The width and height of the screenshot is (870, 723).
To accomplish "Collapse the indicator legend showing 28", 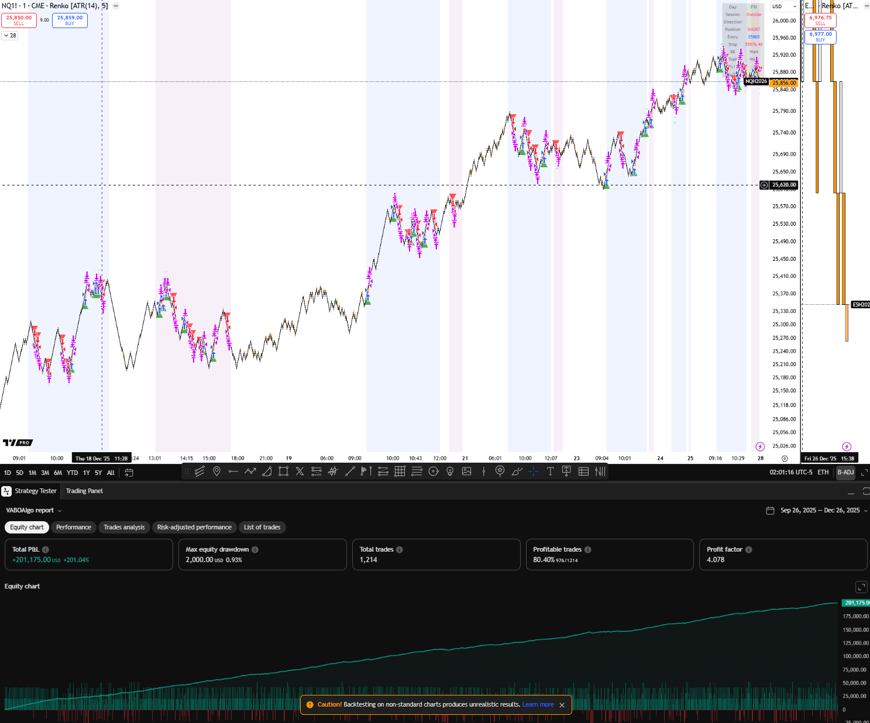I will (x=10, y=36).
